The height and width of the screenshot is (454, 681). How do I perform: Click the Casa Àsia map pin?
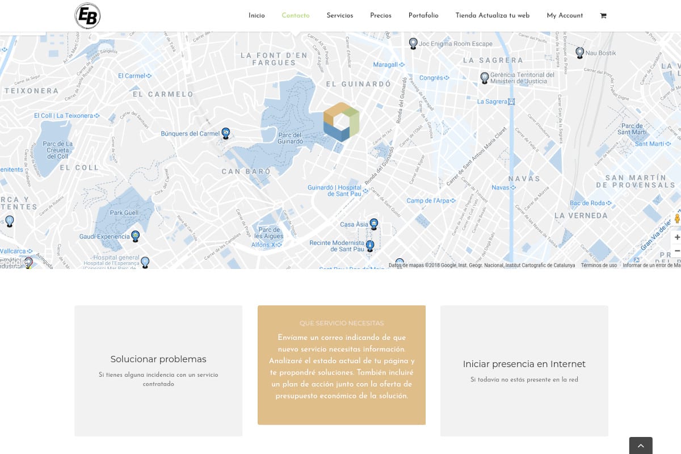tap(373, 224)
